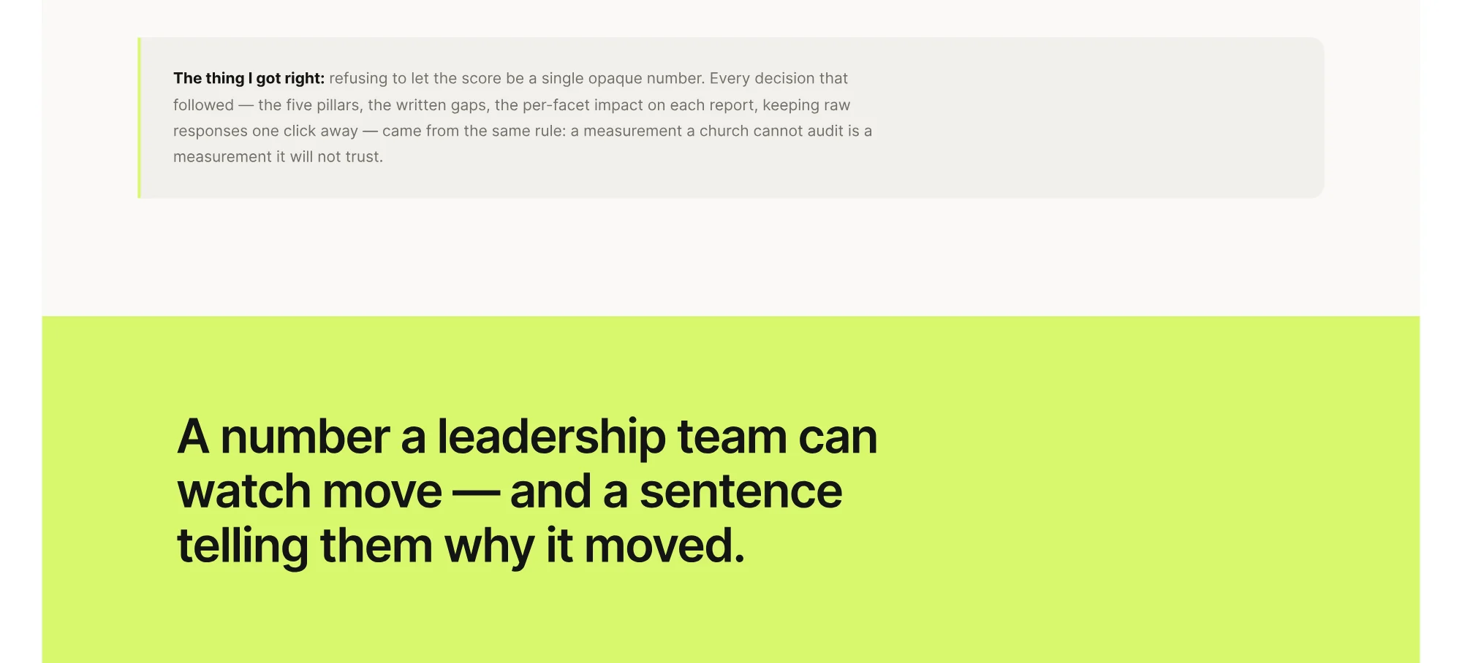Click the em dash in the large headline

coord(476,493)
